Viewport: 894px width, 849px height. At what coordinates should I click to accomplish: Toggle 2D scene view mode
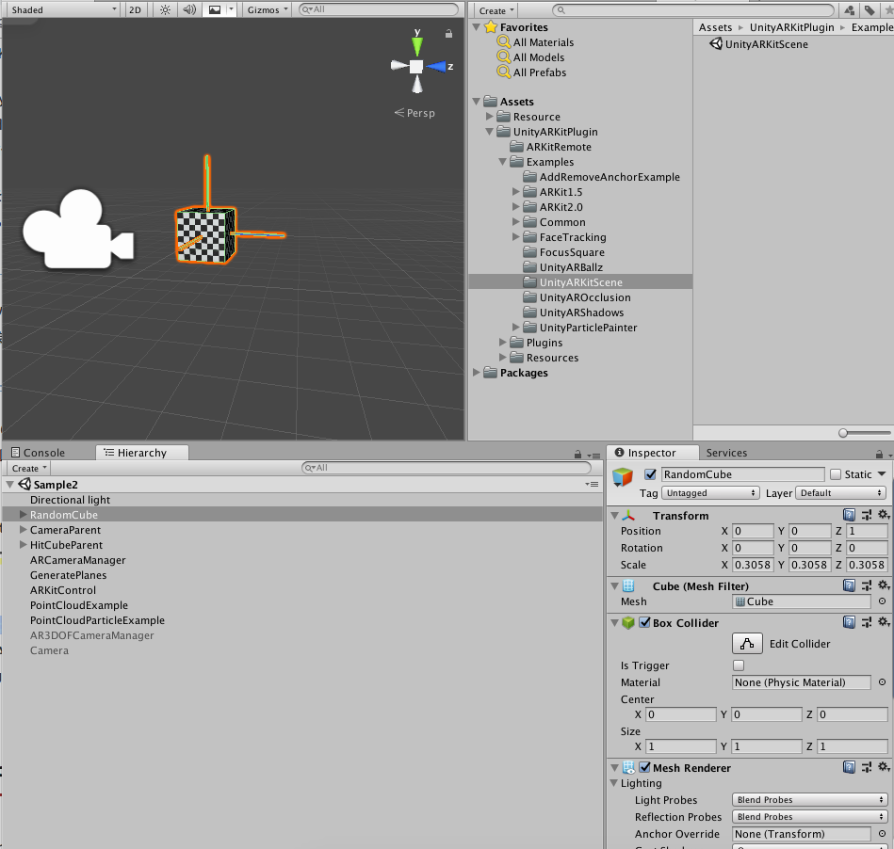coord(134,10)
